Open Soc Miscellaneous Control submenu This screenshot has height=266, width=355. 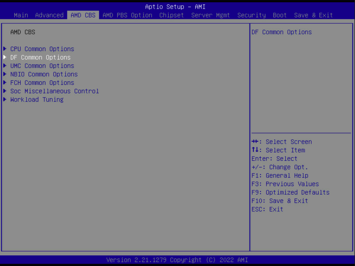click(x=55, y=91)
